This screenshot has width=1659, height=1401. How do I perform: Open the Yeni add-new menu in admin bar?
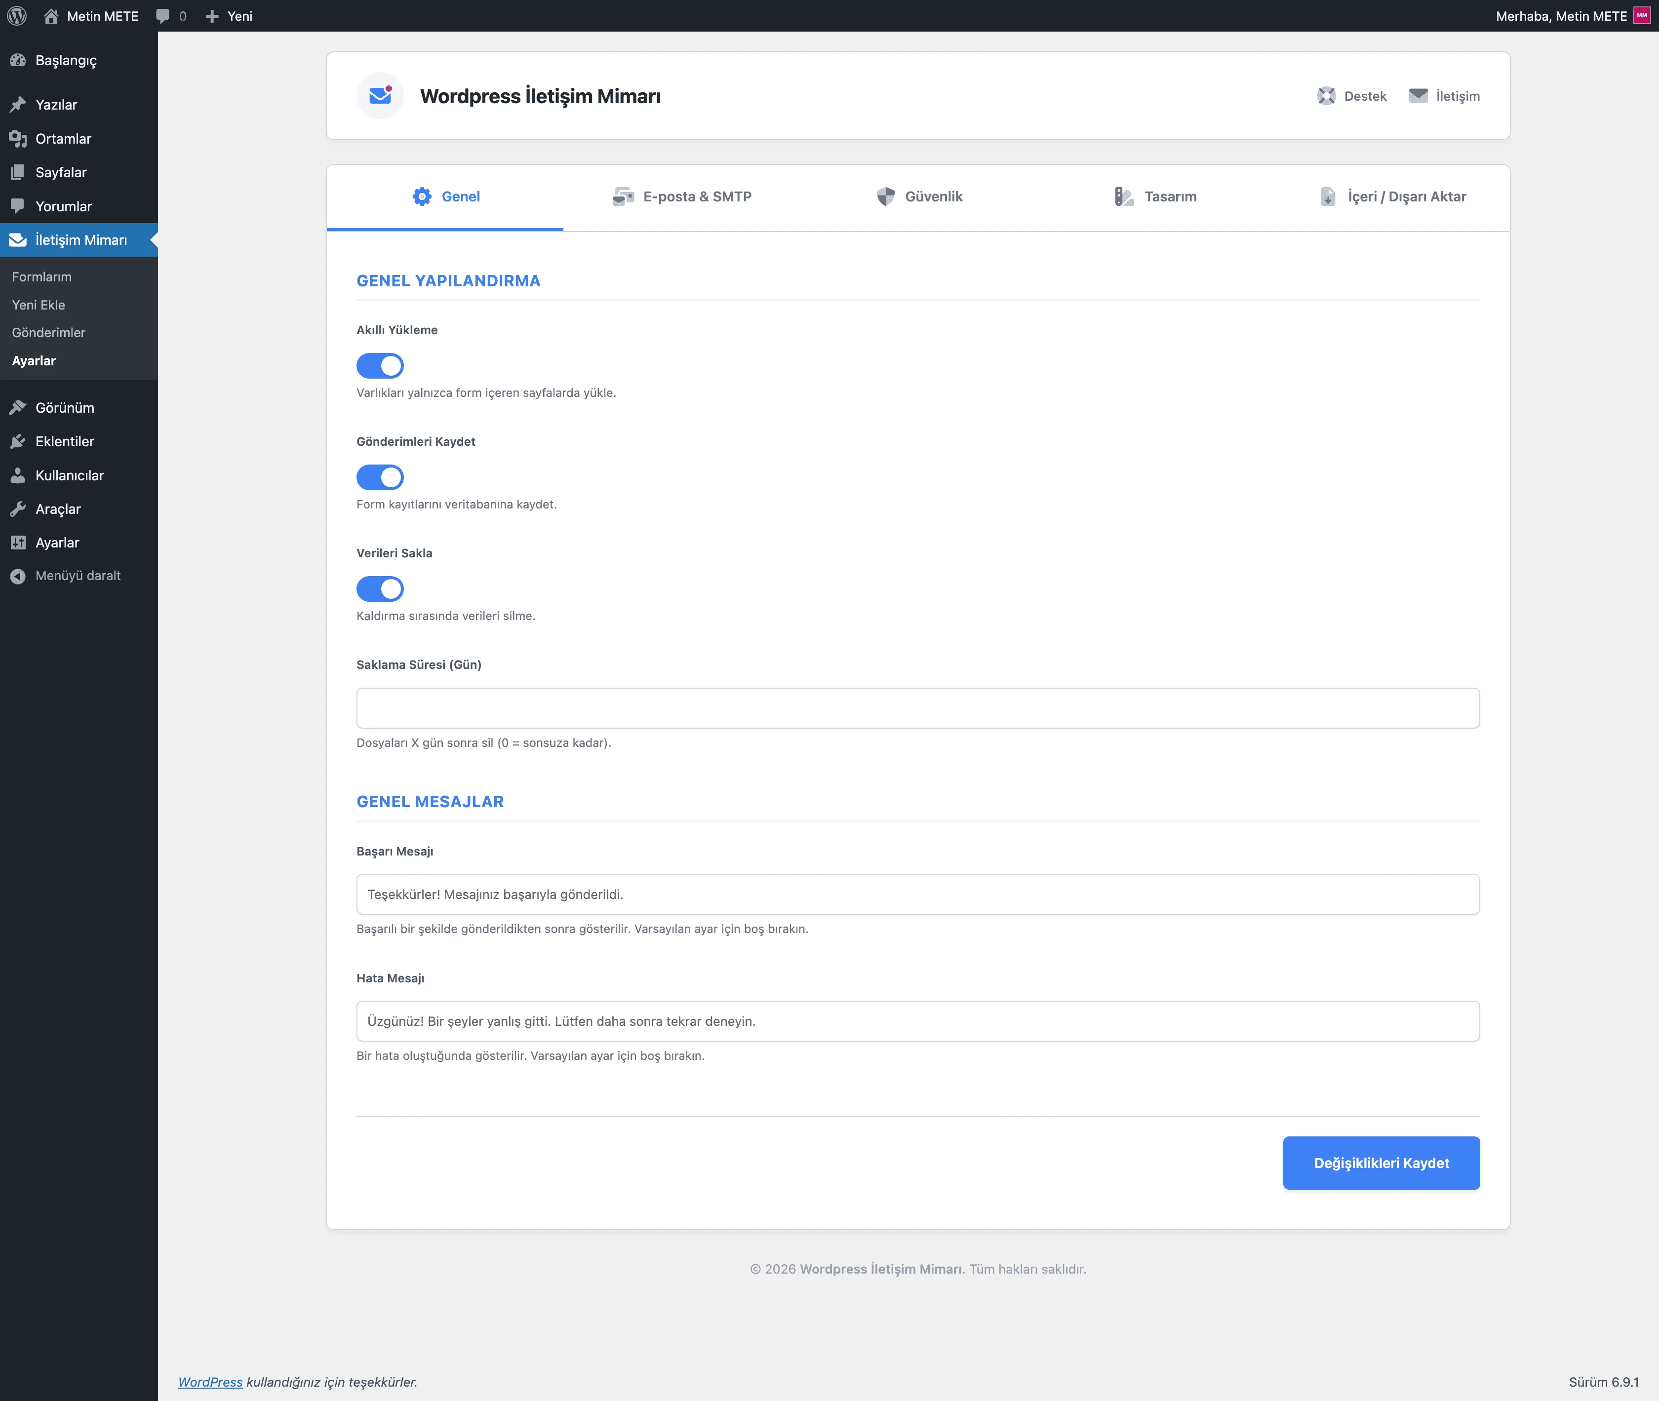click(229, 16)
